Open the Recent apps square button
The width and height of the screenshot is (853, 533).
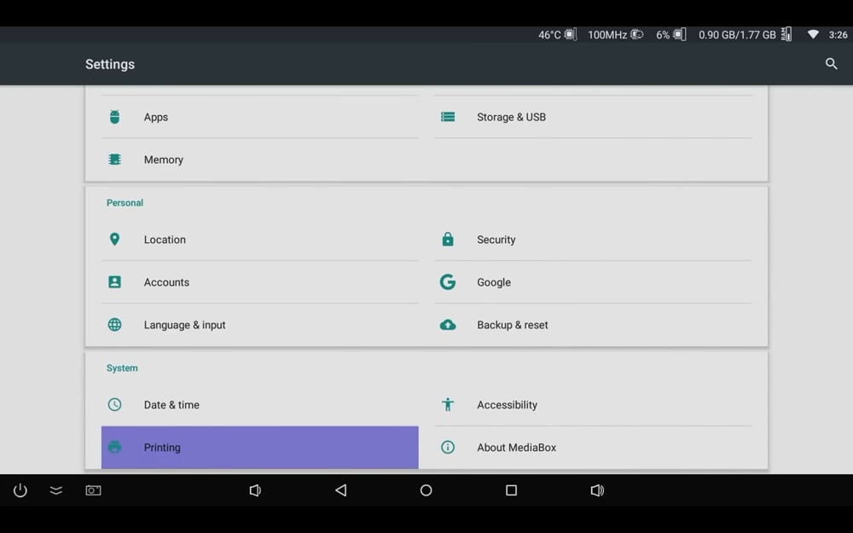[511, 490]
